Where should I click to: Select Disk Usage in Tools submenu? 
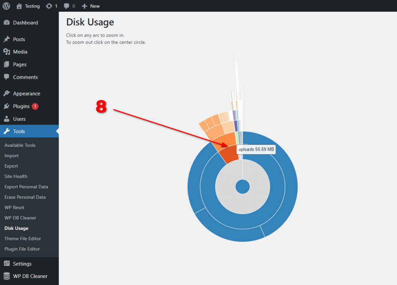pos(16,228)
